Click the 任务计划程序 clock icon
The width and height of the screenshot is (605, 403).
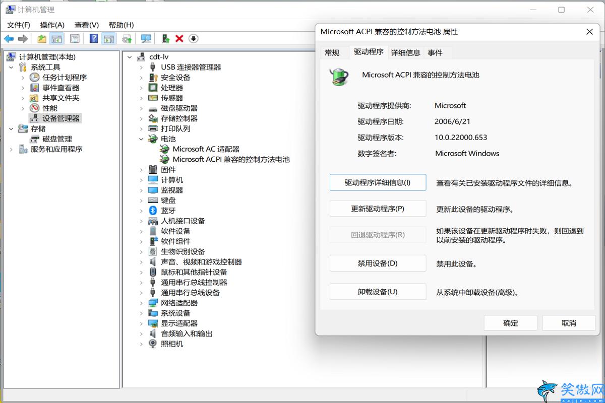click(x=34, y=77)
